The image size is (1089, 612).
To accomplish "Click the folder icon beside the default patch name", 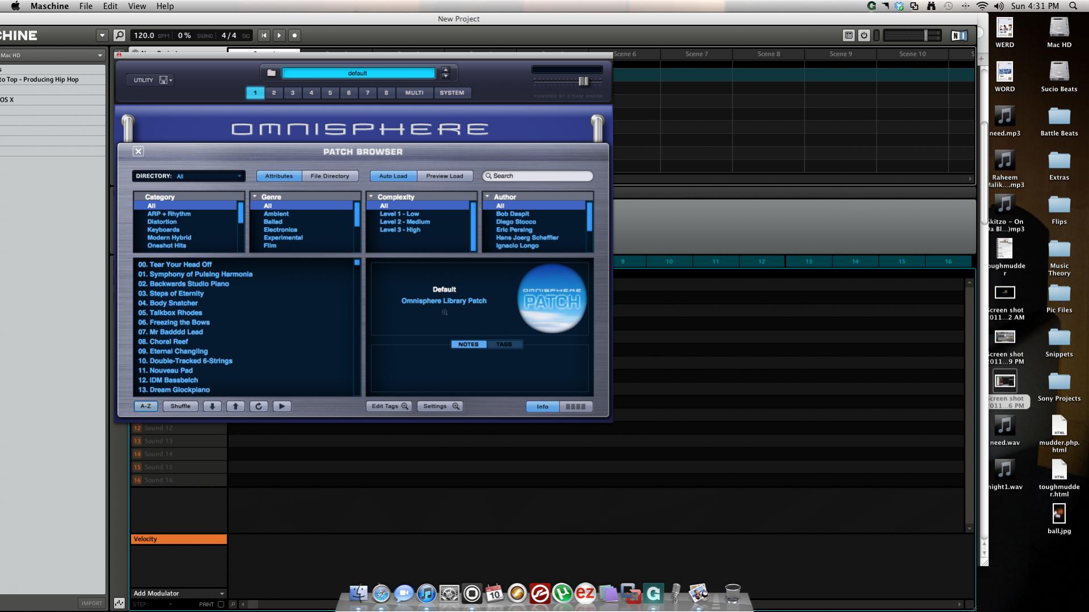I will 271,73.
